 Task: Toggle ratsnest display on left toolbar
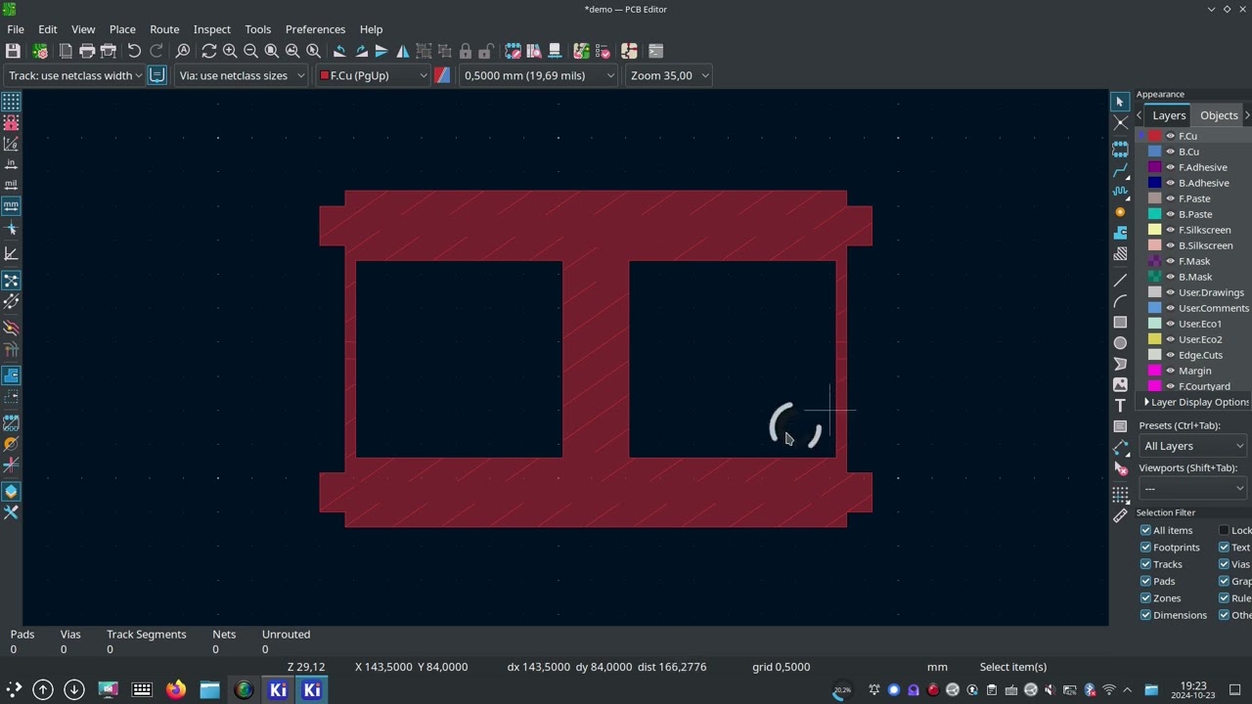click(11, 281)
